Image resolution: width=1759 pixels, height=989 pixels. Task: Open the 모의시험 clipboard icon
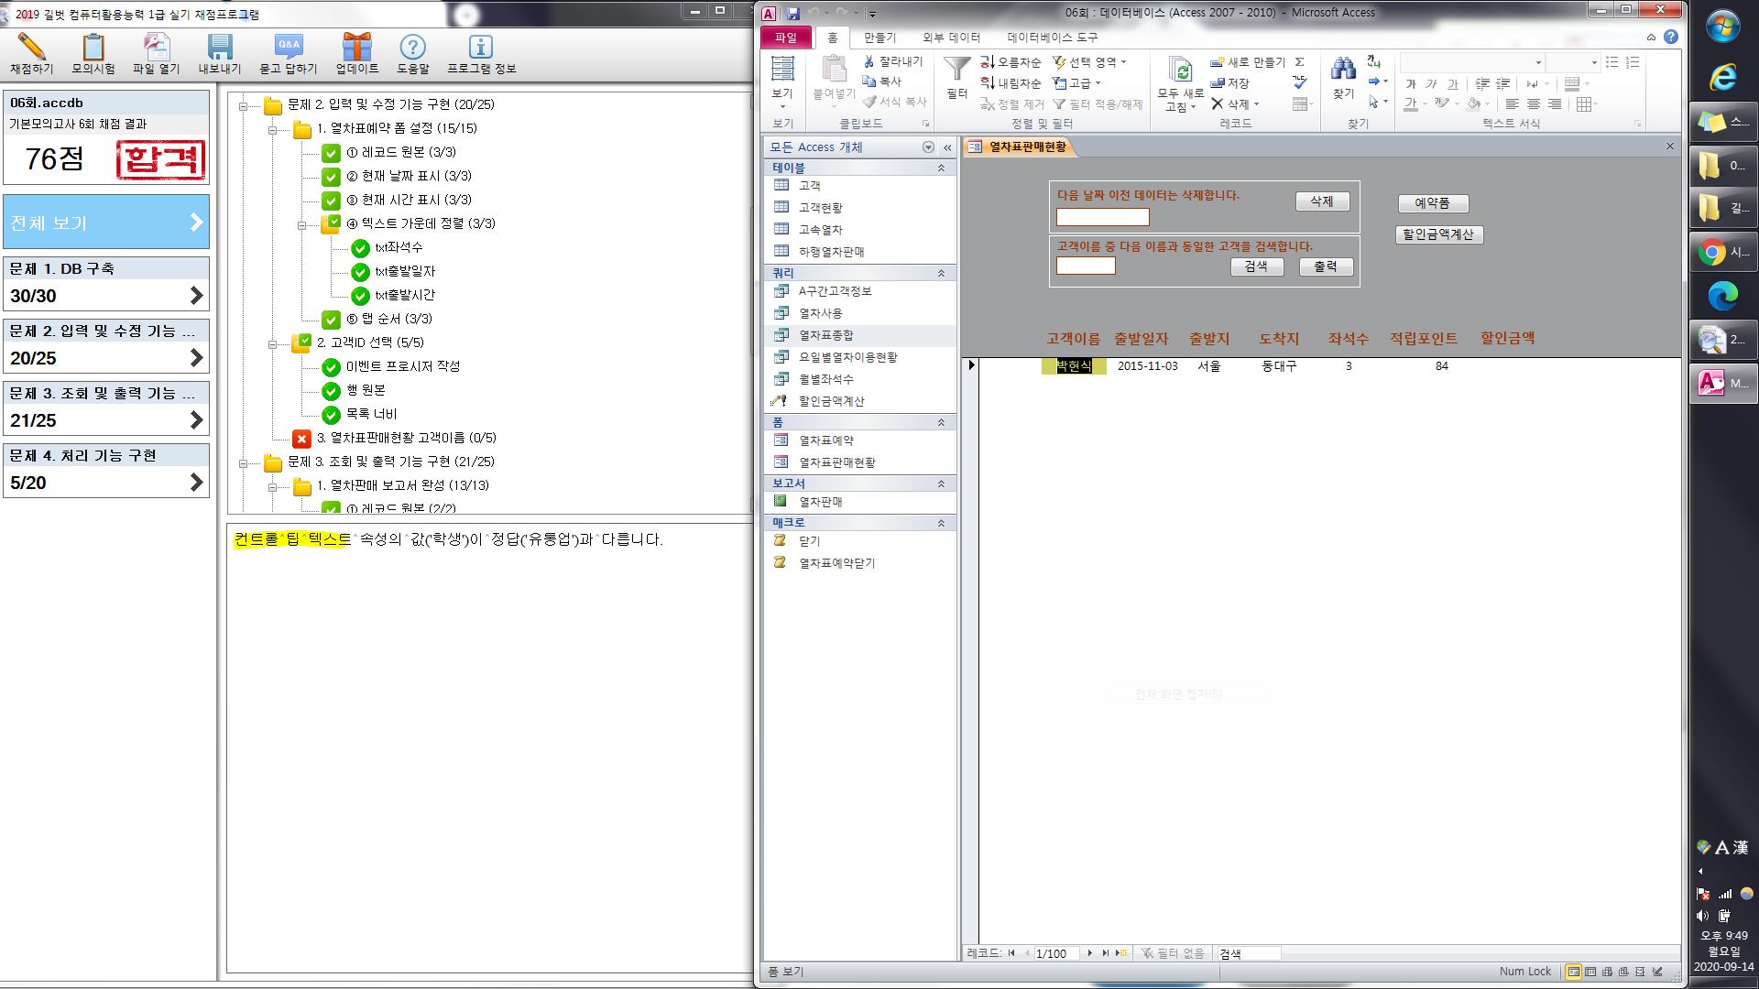pyautogui.click(x=93, y=48)
